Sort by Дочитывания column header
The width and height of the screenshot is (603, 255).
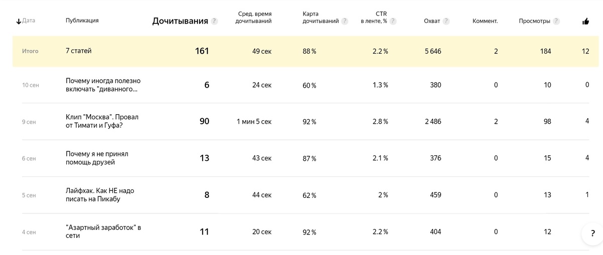point(180,21)
